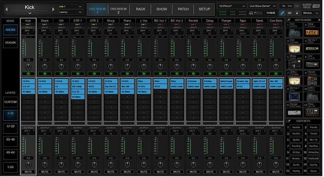This screenshot has height=177, width=324.
Task: Toggle the IN button on Snare rack
Action: point(44,73)
